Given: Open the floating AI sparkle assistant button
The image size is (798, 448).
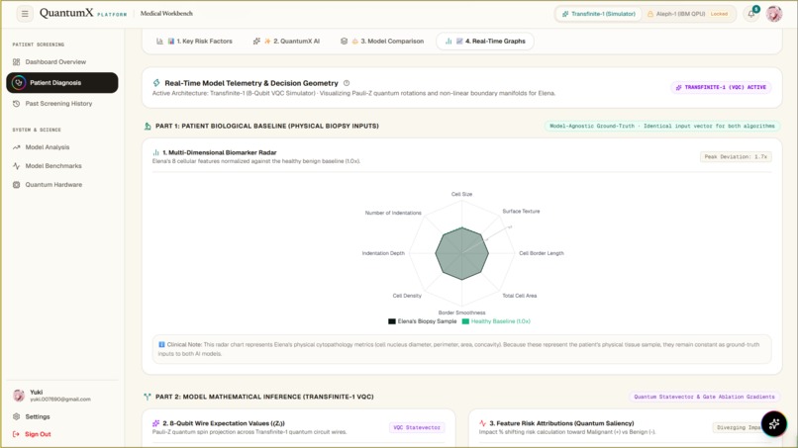Looking at the screenshot, I should tap(773, 423).
